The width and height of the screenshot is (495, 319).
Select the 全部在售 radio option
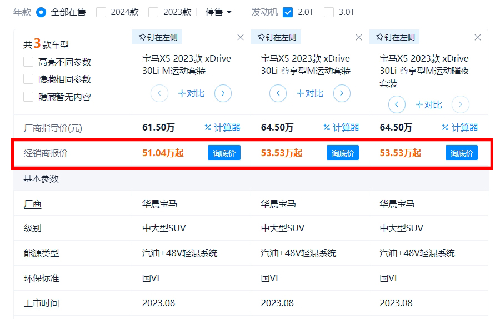pos(41,12)
